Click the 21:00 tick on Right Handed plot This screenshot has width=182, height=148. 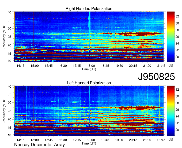[147, 66]
